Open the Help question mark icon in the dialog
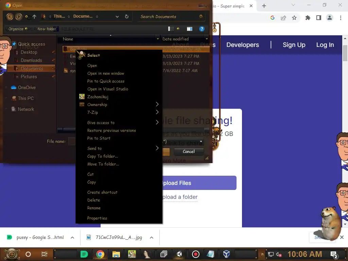Image resolution: width=348 pixels, height=261 pixels. pos(202,29)
